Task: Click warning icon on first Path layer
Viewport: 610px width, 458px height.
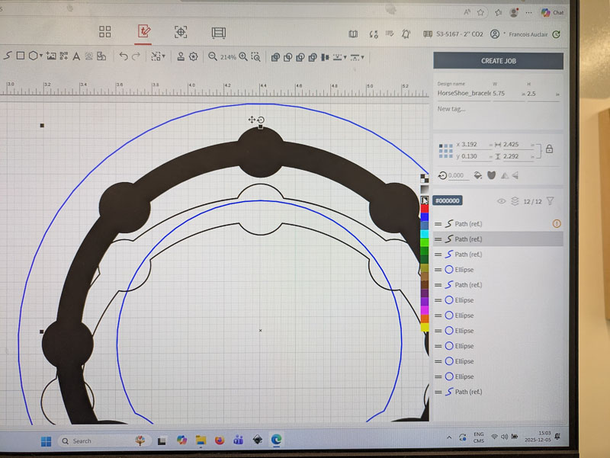Action: click(x=557, y=223)
